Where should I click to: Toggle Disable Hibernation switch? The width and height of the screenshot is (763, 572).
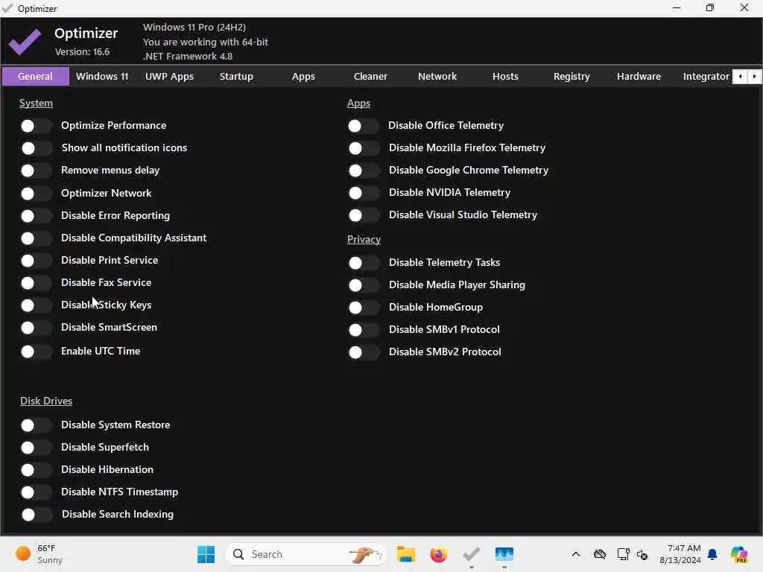click(36, 471)
